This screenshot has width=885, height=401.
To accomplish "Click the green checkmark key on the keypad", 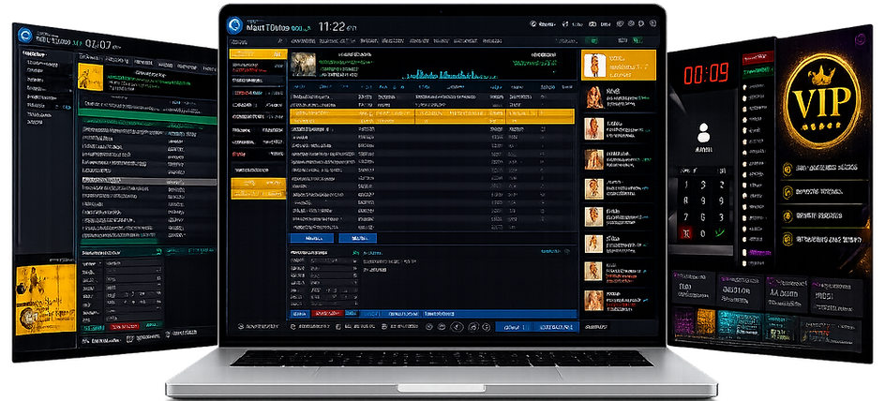I will (721, 233).
